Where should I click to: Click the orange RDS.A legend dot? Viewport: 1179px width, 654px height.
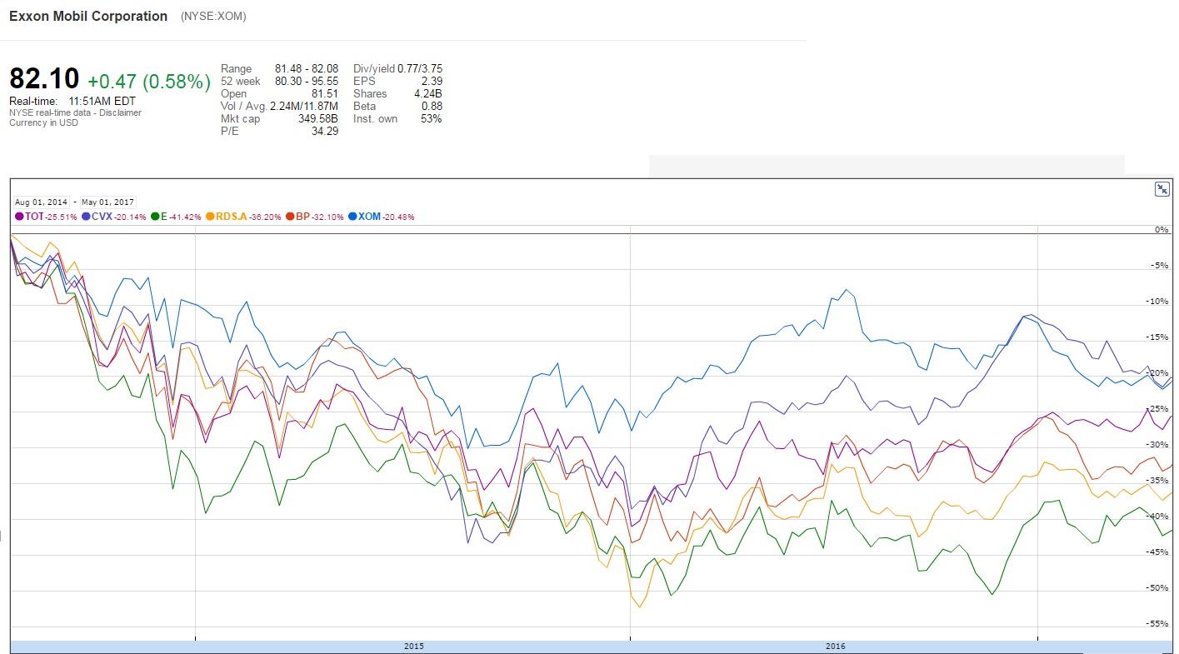[210, 217]
